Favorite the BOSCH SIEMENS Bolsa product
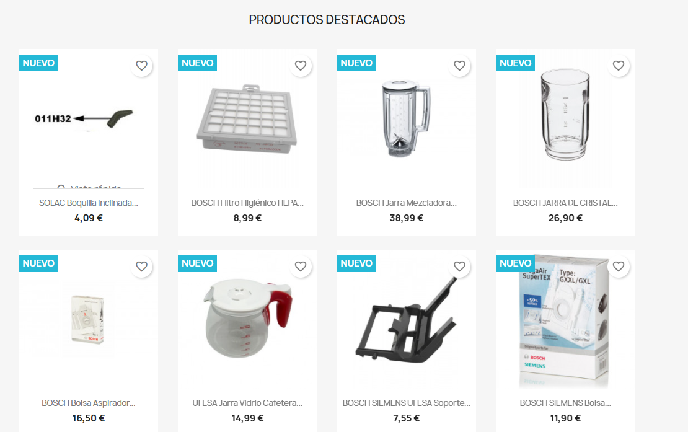 click(x=619, y=267)
